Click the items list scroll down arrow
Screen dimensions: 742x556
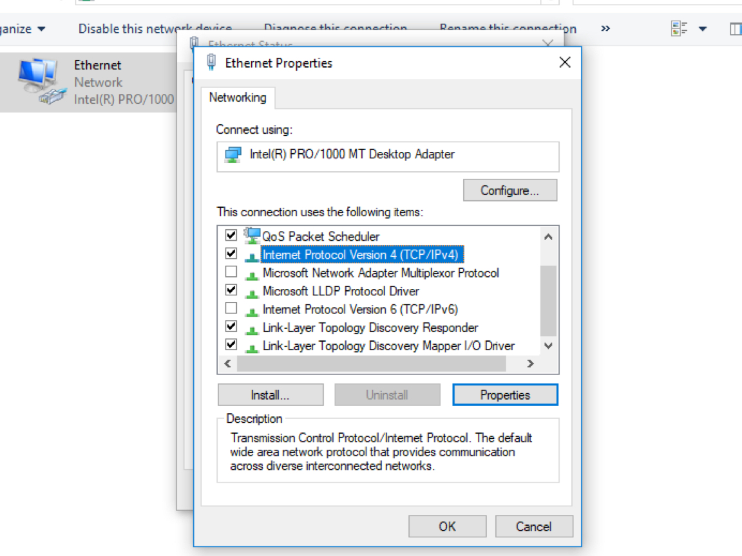click(x=549, y=346)
